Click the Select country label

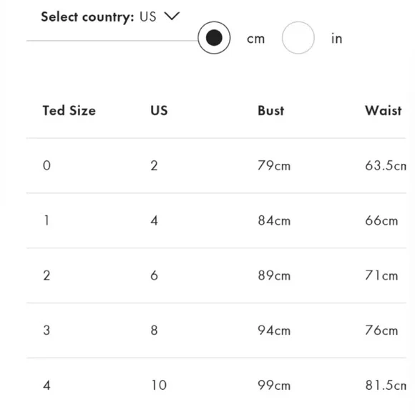click(x=87, y=17)
